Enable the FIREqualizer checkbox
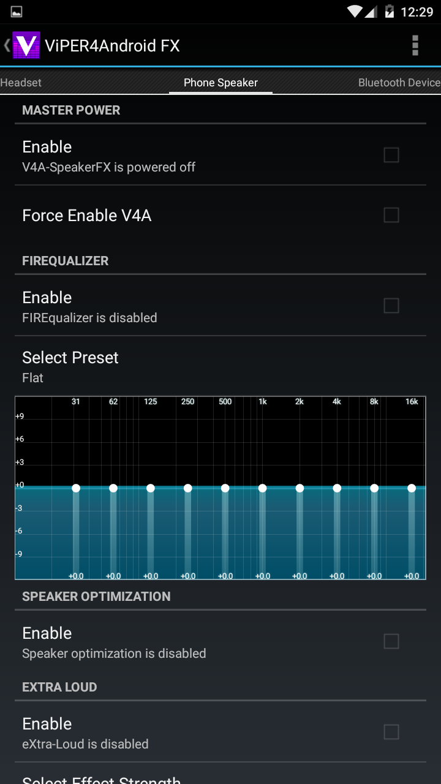 (x=391, y=306)
